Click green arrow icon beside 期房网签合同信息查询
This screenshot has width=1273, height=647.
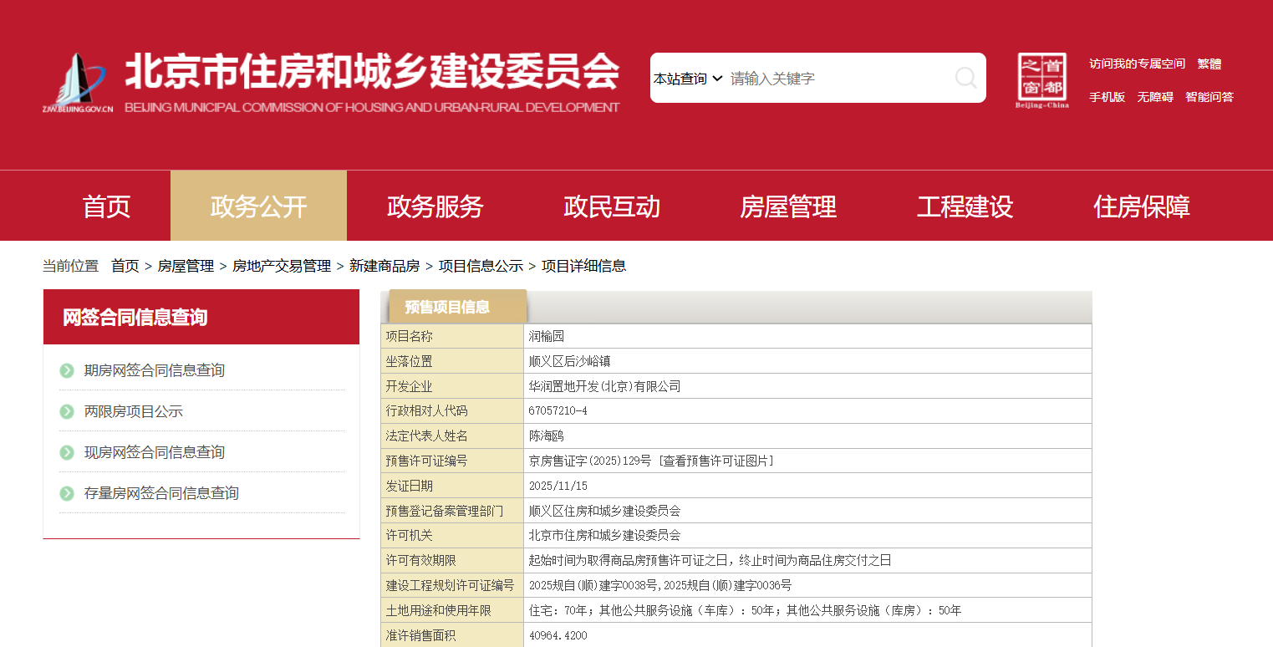pyautogui.click(x=67, y=370)
